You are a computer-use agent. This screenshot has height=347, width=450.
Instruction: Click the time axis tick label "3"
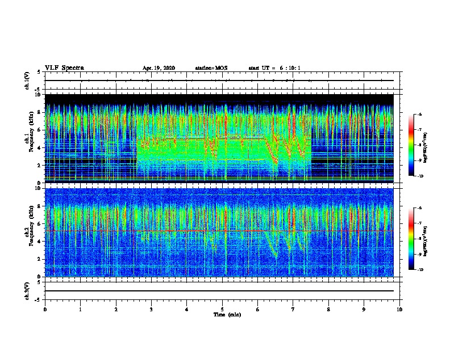tap(151, 310)
